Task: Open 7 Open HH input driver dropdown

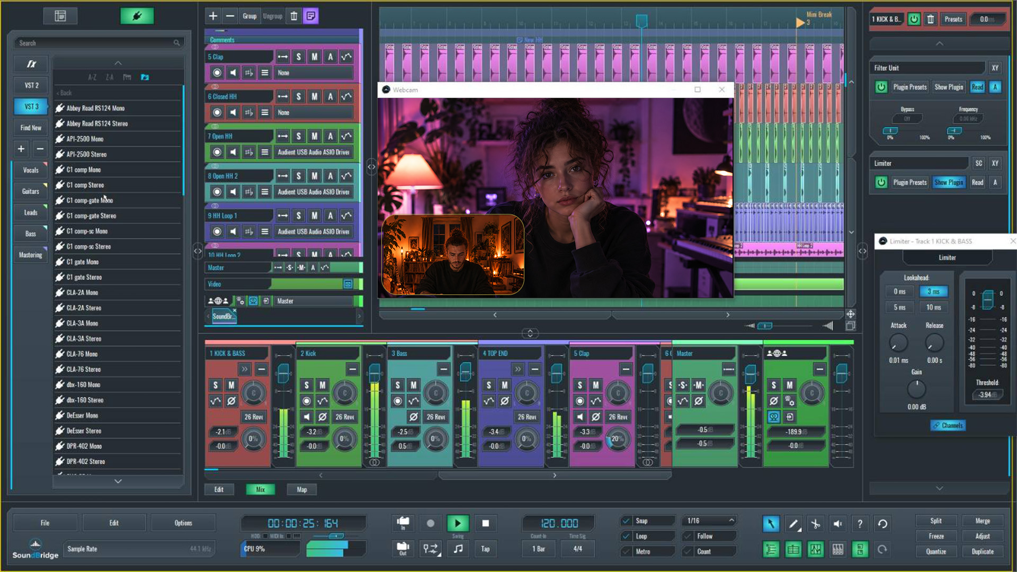Action: (x=313, y=152)
